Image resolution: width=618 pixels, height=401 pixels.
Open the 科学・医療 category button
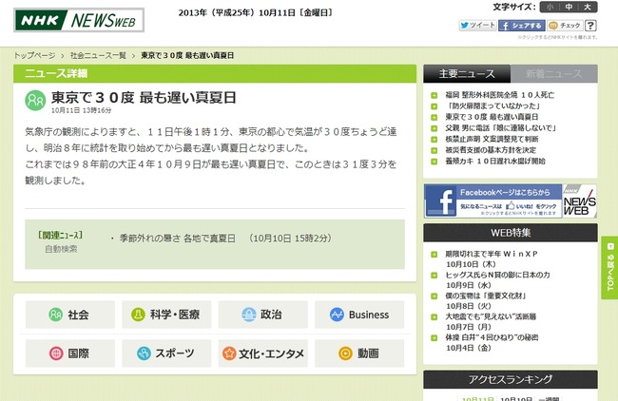(166, 315)
